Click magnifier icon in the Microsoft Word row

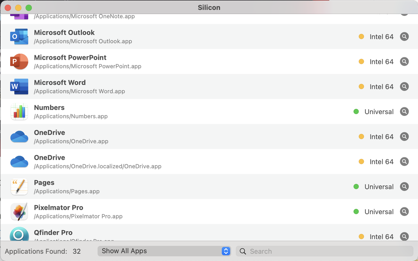(x=404, y=87)
